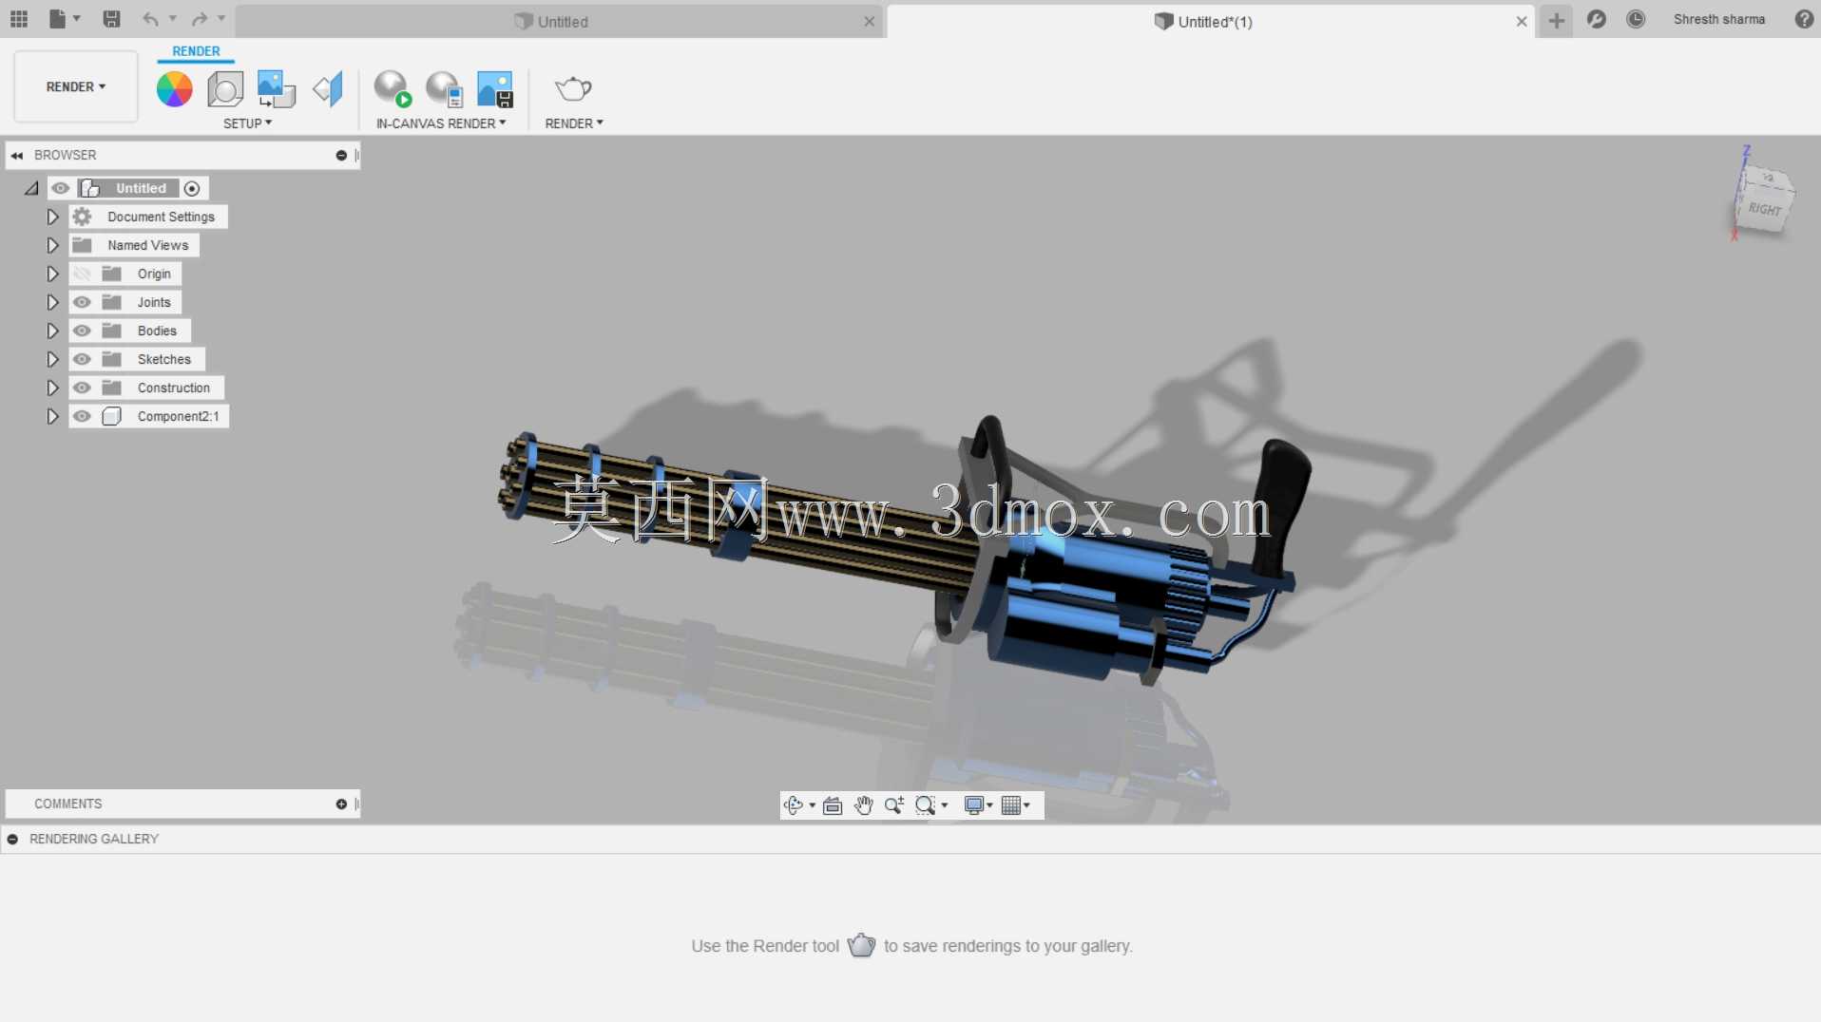Open the Appearance color wheel tool

pos(174,89)
